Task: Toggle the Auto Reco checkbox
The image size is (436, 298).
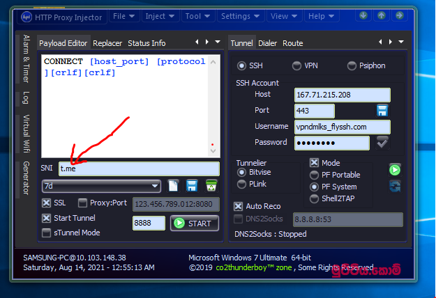Action: point(238,206)
